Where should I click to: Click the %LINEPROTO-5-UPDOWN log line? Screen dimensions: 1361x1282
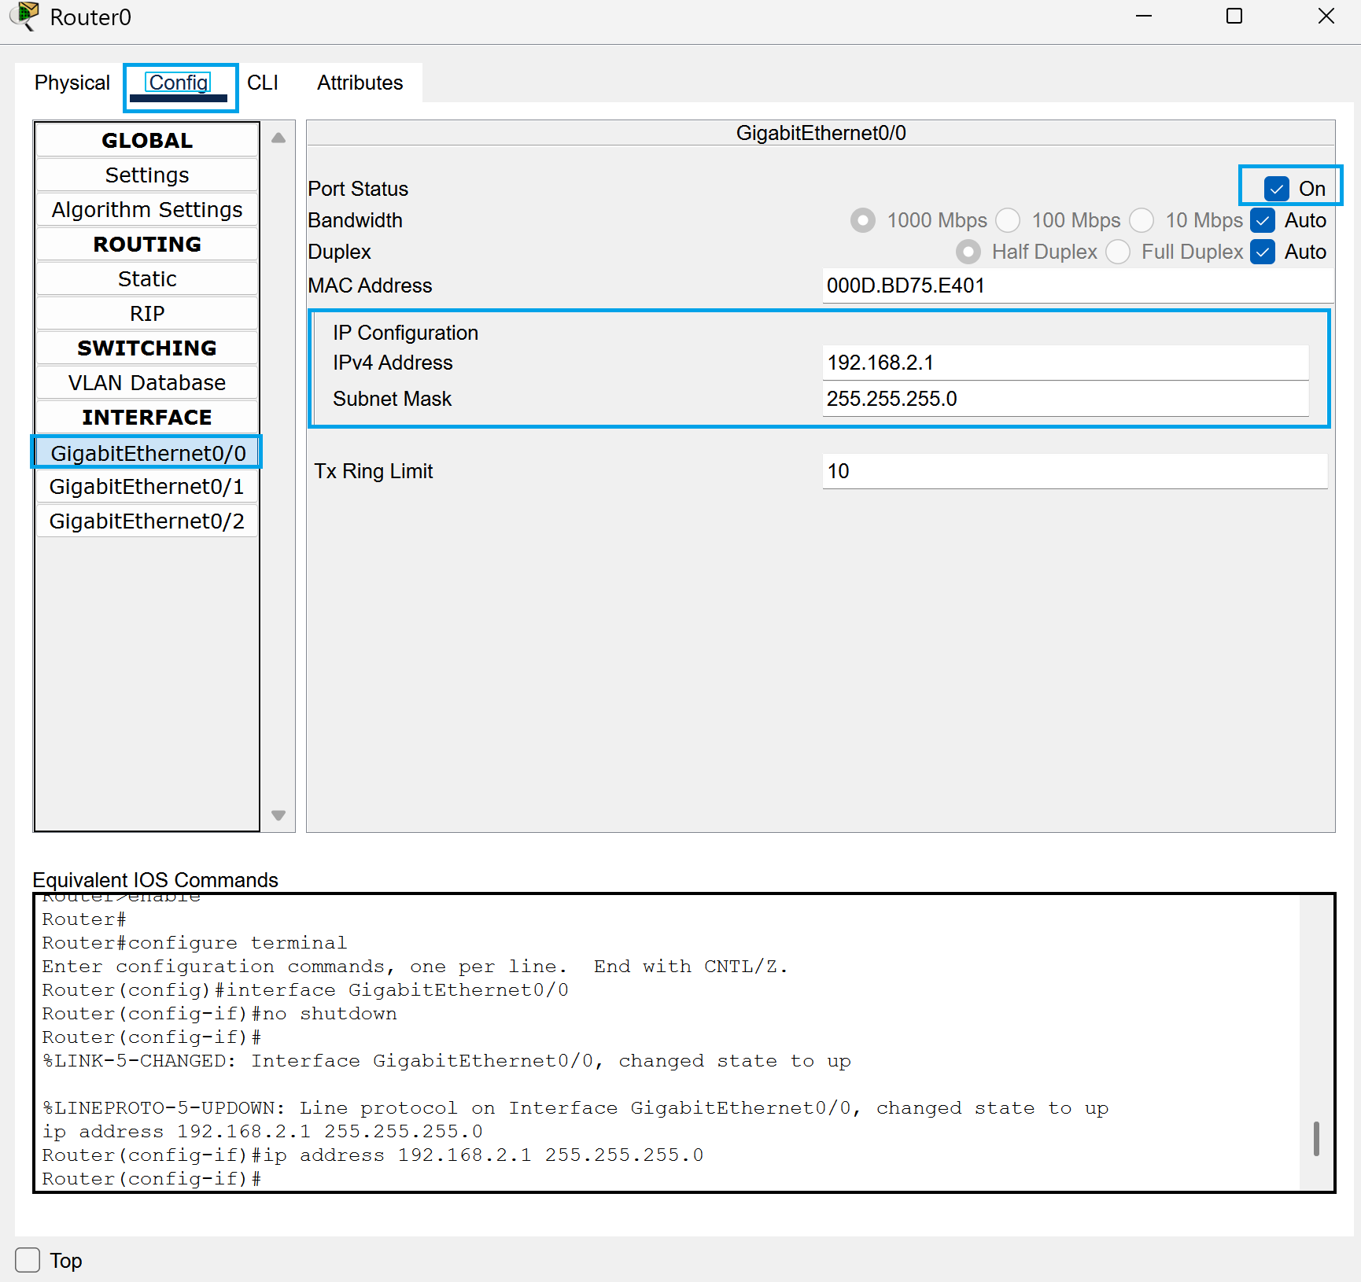tap(575, 1108)
